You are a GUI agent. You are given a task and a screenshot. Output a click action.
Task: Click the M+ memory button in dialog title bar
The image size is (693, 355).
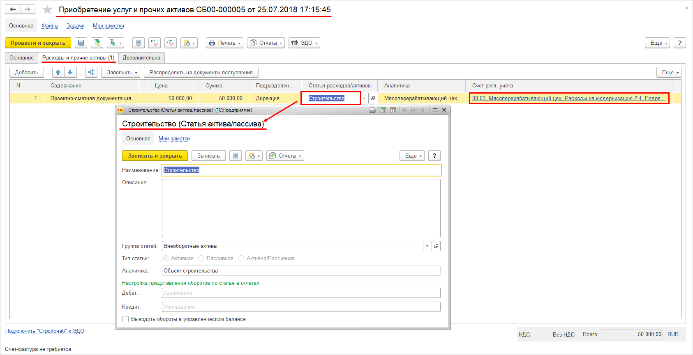click(x=414, y=110)
